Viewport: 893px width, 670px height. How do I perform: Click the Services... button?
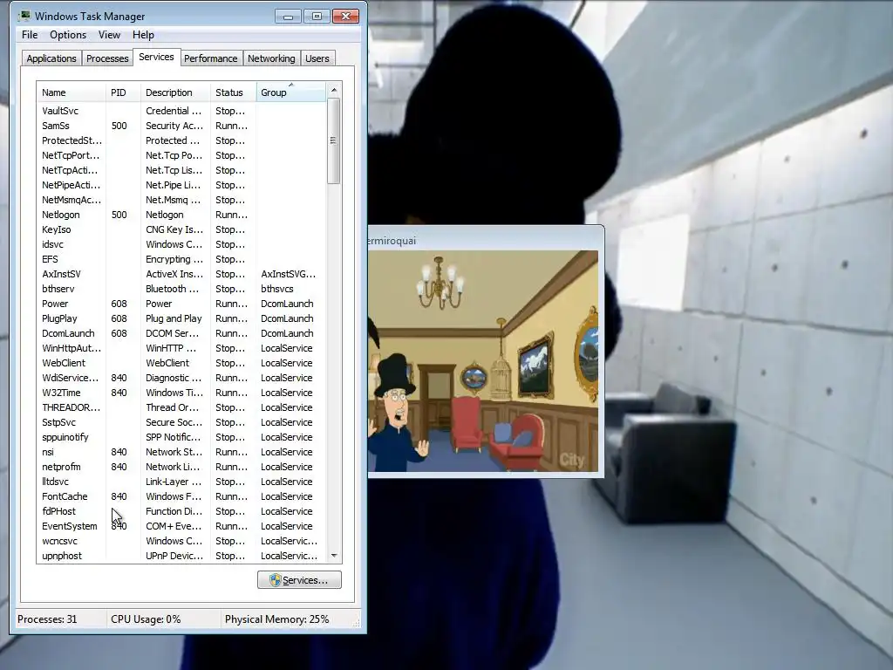click(300, 580)
